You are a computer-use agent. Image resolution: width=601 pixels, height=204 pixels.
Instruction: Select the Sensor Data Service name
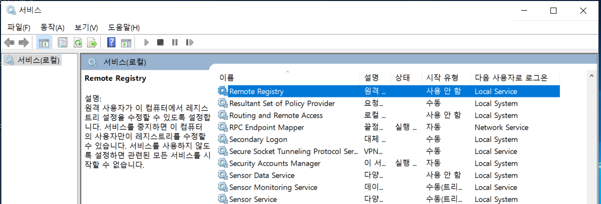pos(262,175)
